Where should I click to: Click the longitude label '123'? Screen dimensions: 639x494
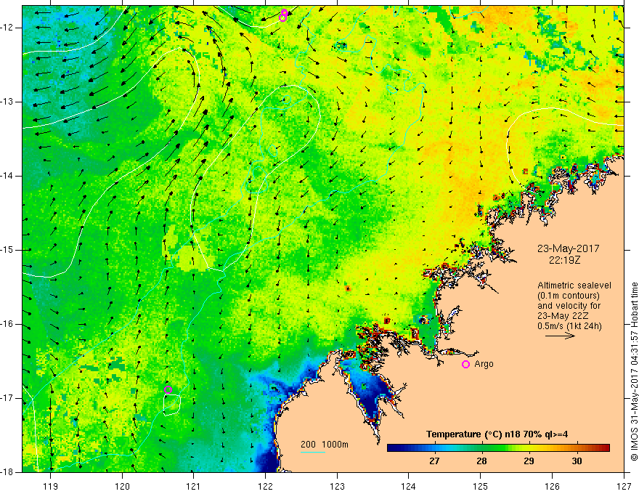(x=337, y=486)
